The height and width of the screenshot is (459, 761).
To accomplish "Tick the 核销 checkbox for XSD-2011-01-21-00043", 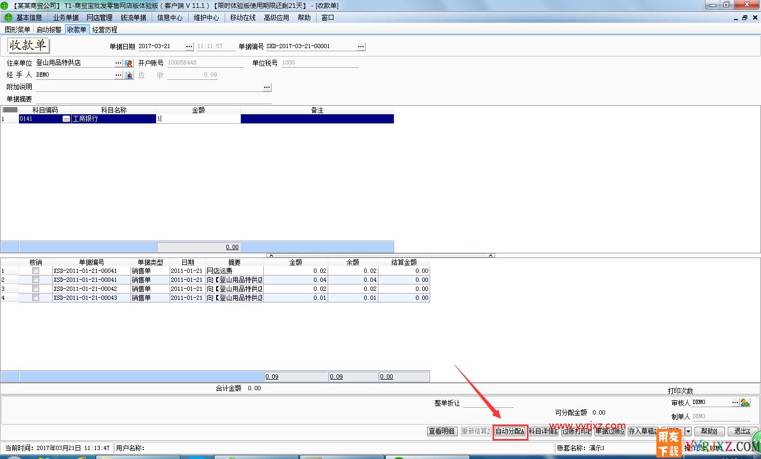I will [x=35, y=298].
